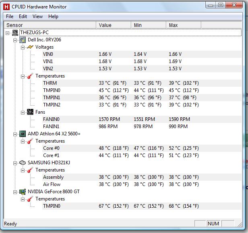This screenshot has width=248, height=233.
Task: Select the THRM temperature row
Action: point(142,83)
